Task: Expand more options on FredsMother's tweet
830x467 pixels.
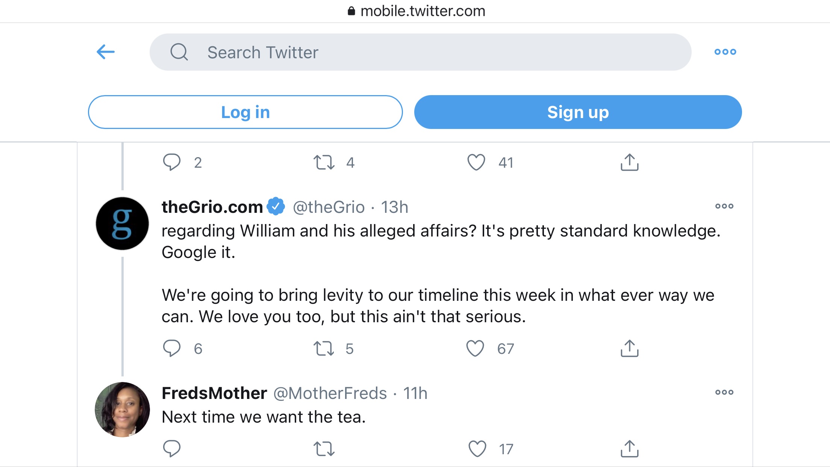Action: click(x=724, y=392)
